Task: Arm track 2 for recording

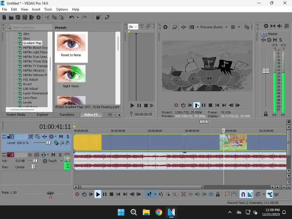Action: 30,155
